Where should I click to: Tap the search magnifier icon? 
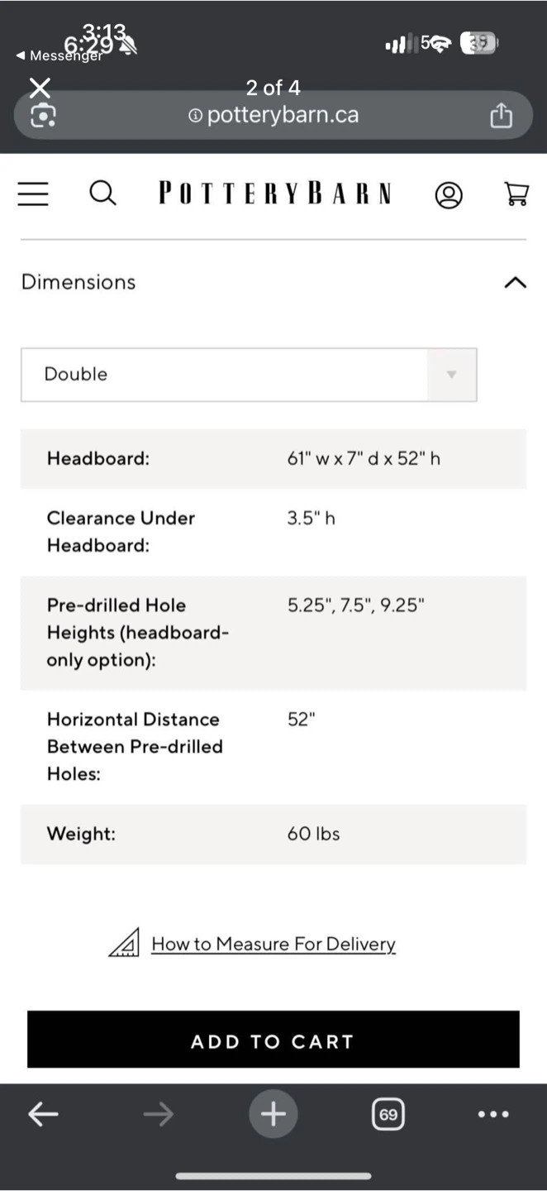click(x=102, y=194)
